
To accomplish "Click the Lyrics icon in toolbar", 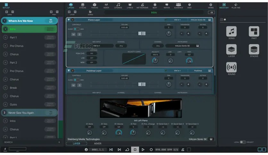I will pyautogui.click(x=130, y=6).
